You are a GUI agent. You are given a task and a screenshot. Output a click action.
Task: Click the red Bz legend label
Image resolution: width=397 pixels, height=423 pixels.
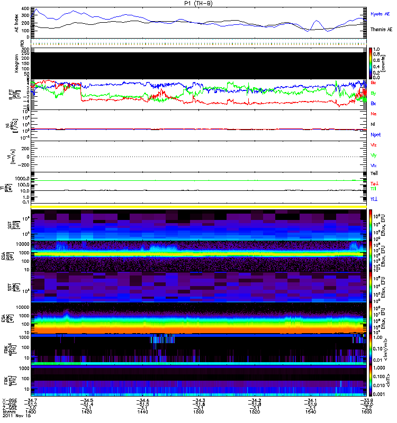pos(373,82)
